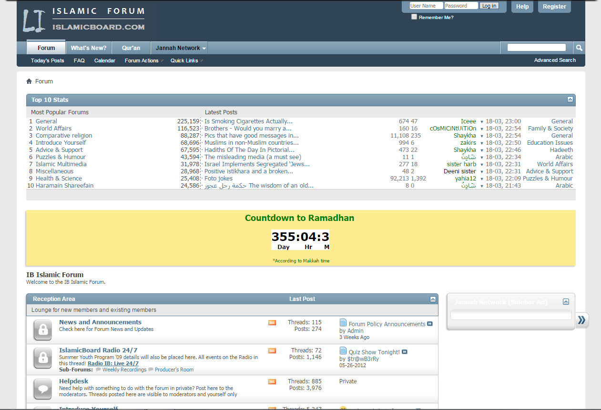Open 'Foto jokes' latest post
601x410 pixels.
pos(219,179)
